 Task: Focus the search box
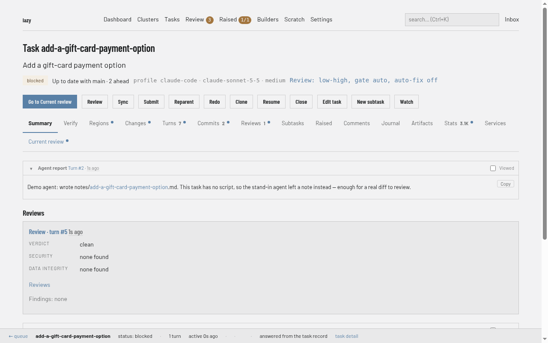[x=452, y=19]
